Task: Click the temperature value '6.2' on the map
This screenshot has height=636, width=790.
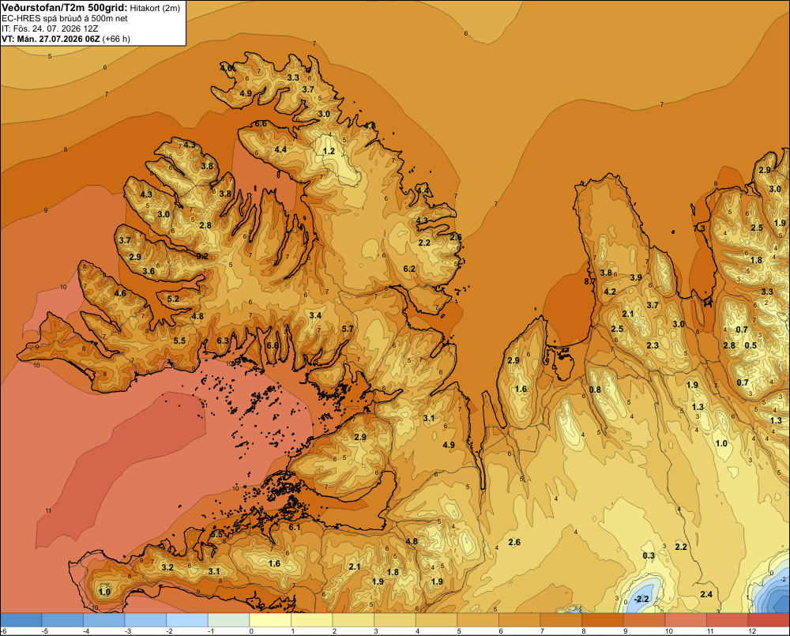Action: 409,269
